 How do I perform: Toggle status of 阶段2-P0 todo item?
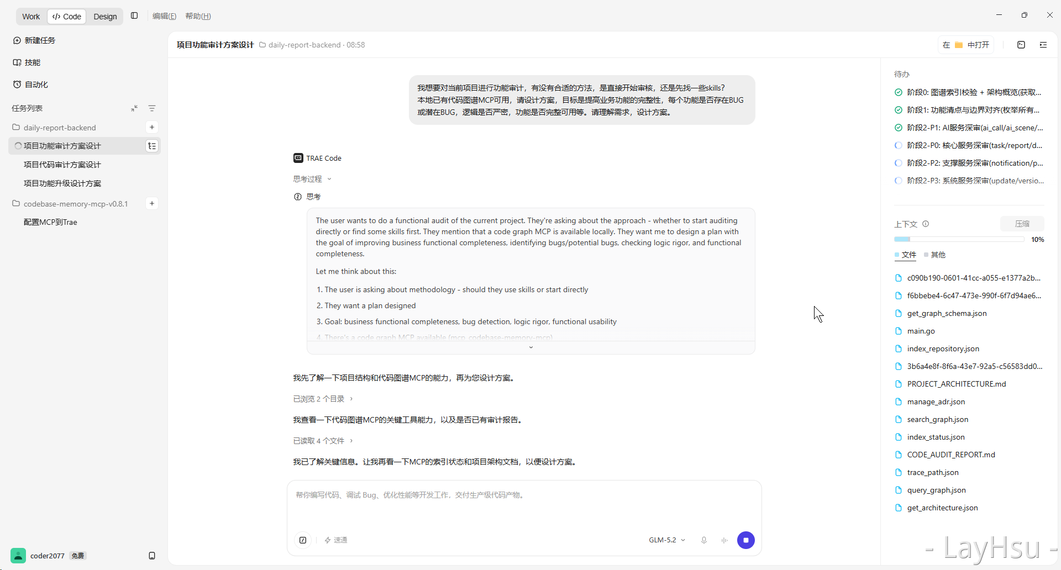coord(899,145)
